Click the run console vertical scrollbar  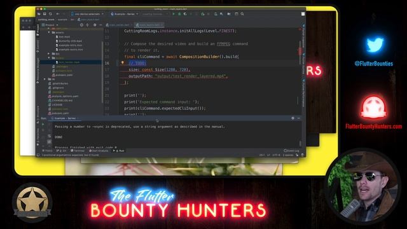coord(300,143)
